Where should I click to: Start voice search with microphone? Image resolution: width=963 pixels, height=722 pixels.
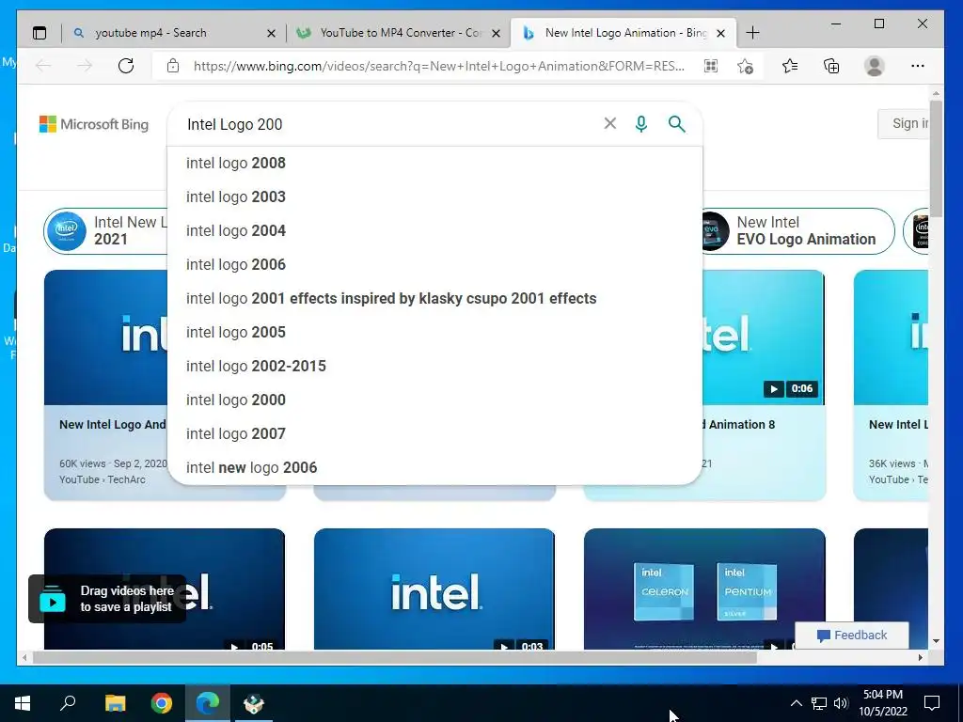(x=641, y=124)
